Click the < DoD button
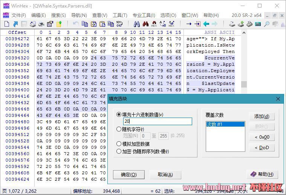Image resolution: width=286 pixels, height=195 pixels. [262, 148]
